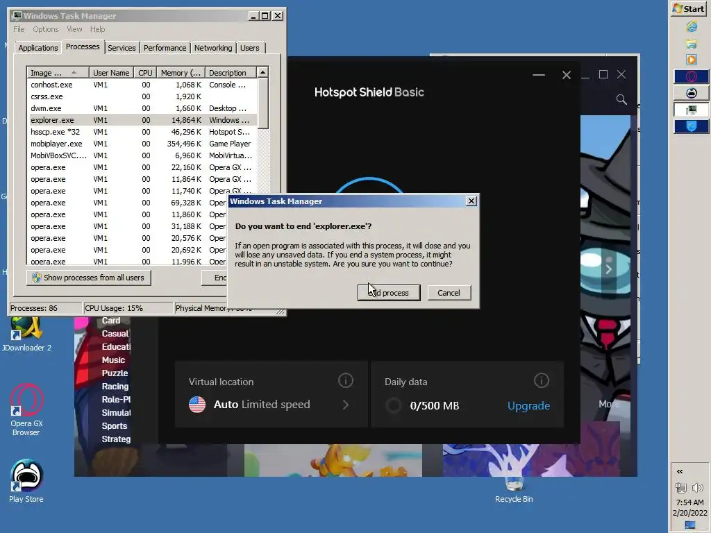711x533 pixels.
Task: Switch to Play Store taskbar button
Action: click(x=691, y=93)
